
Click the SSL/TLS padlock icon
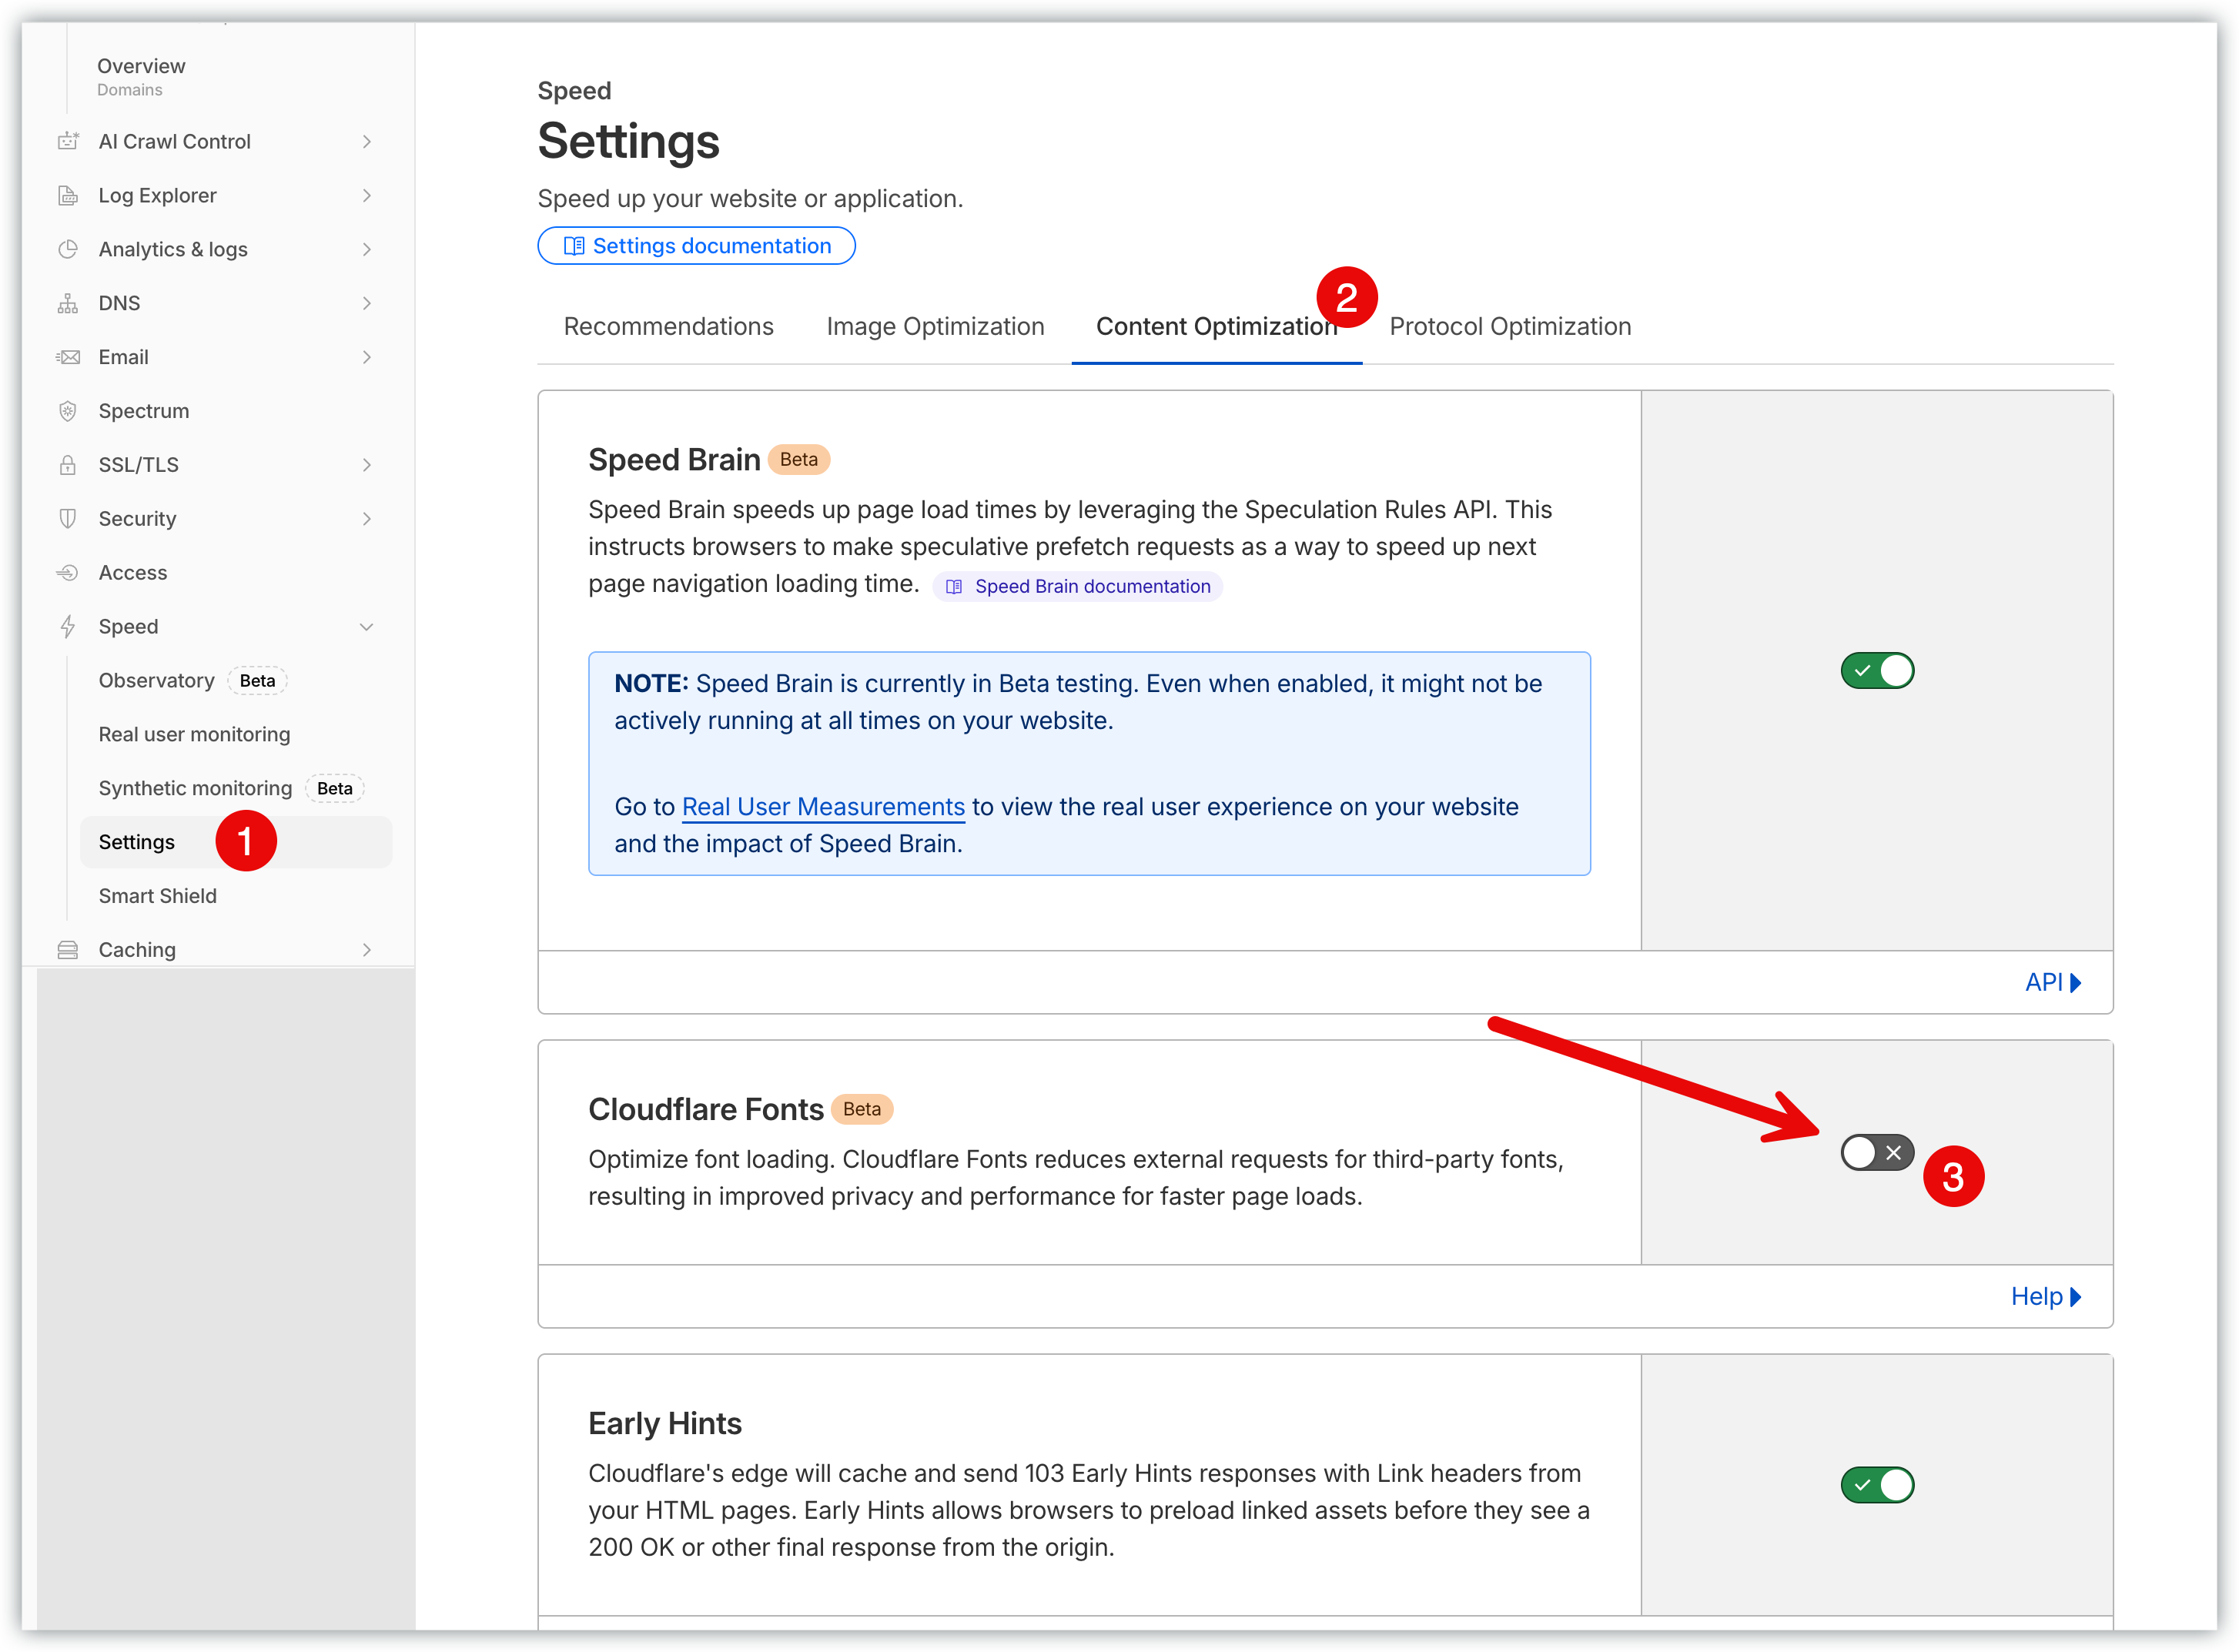pyautogui.click(x=68, y=465)
